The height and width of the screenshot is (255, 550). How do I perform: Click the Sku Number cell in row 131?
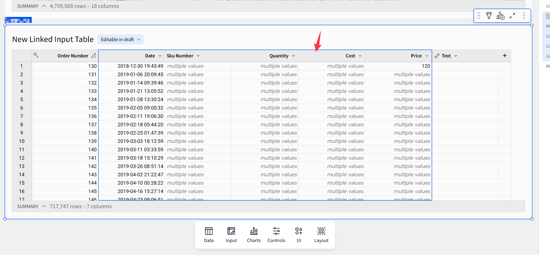198,74
